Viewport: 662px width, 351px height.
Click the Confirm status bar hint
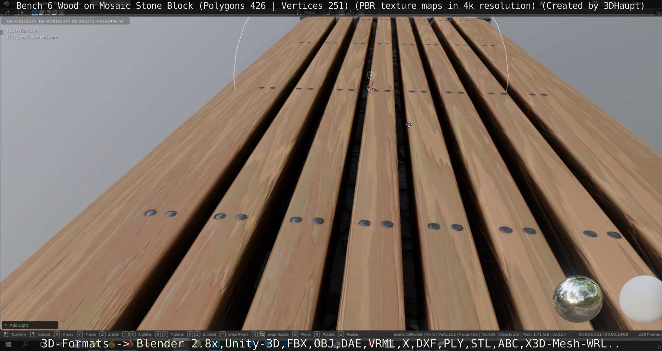click(19, 334)
